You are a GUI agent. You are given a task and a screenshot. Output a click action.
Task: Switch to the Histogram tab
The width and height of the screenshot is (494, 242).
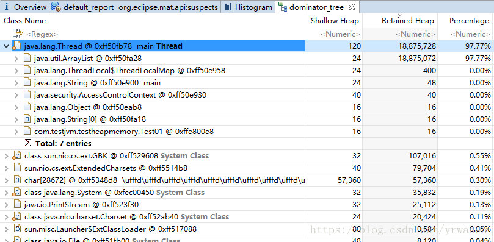[249, 7]
